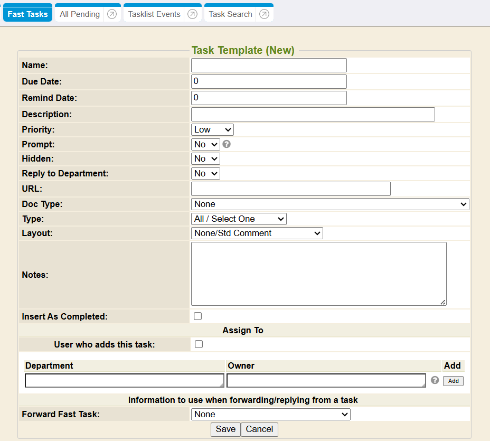Open All Pending tab pop-out arrow icon
The width and height of the screenshot is (490, 441).
pos(111,14)
